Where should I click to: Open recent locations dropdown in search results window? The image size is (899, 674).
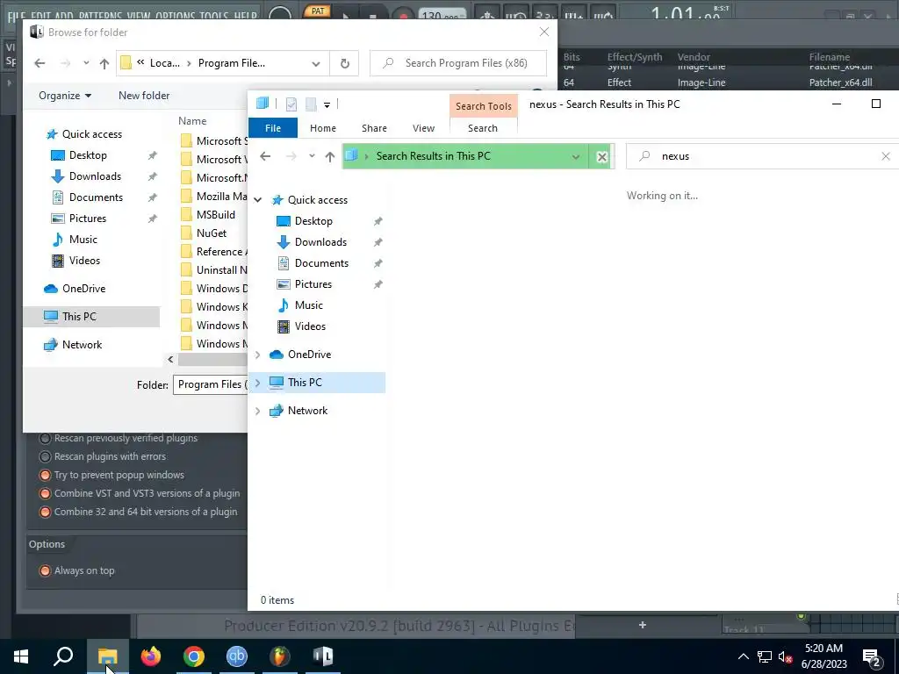pyautogui.click(x=312, y=156)
